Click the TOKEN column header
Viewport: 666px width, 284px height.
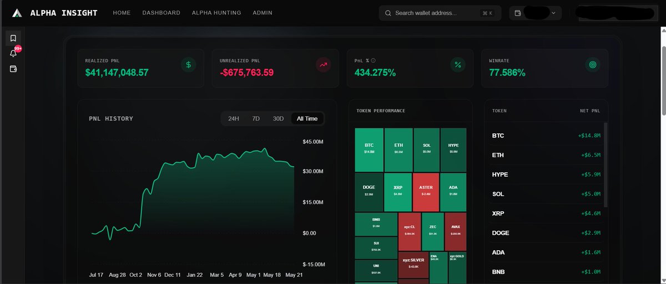(x=500, y=111)
